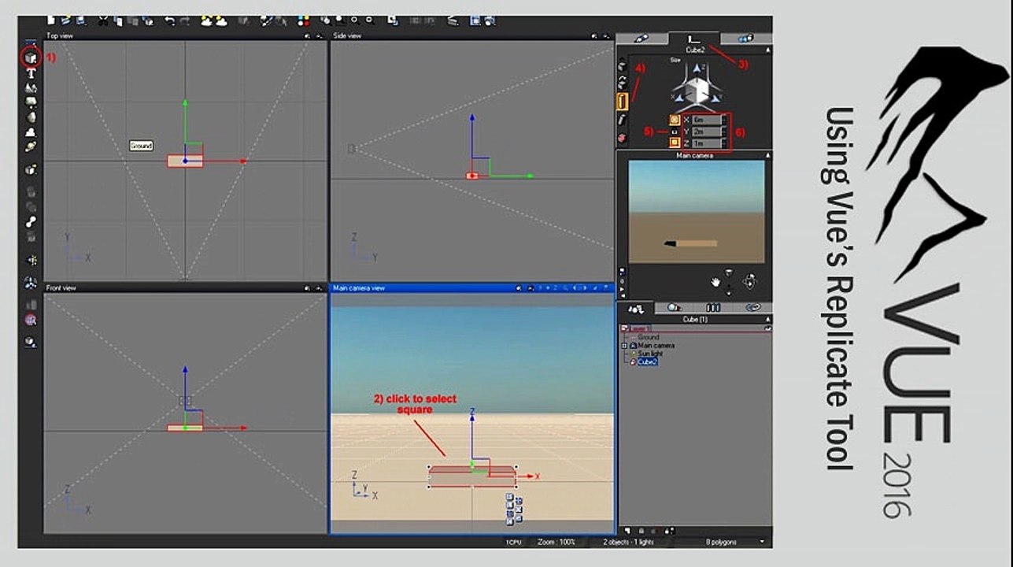Select the cube primitive tool circled in red
Viewport: 1013px width, 567px height.
coord(31,57)
